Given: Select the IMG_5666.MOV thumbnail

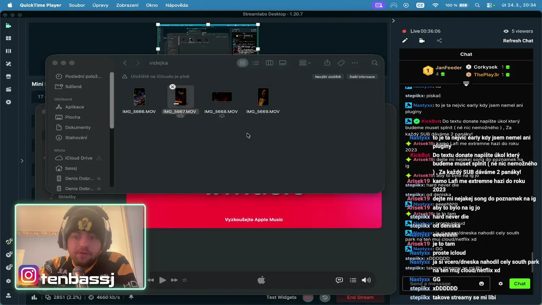Looking at the screenshot, I should (139, 97).
